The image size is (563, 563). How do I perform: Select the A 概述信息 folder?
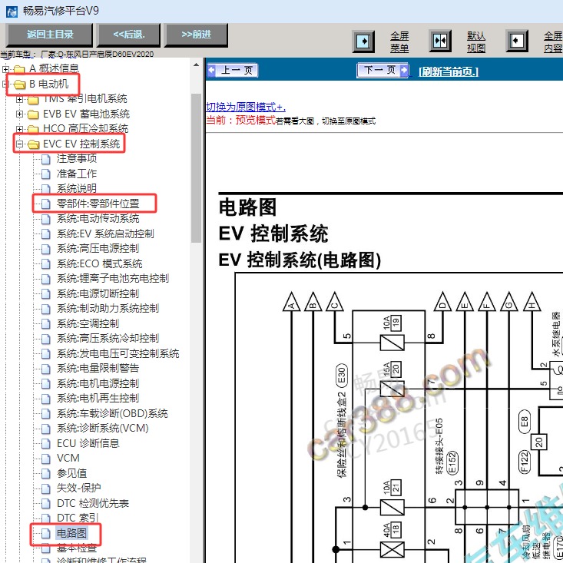tap(54, 68)
